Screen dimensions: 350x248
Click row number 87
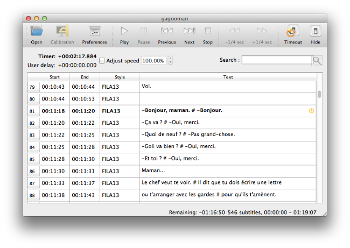point(32,183)
